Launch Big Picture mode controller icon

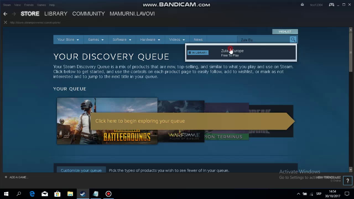[331, 5]
